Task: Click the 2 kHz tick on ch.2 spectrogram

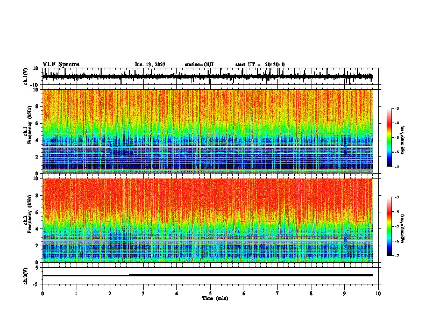Action: point(37,246)
